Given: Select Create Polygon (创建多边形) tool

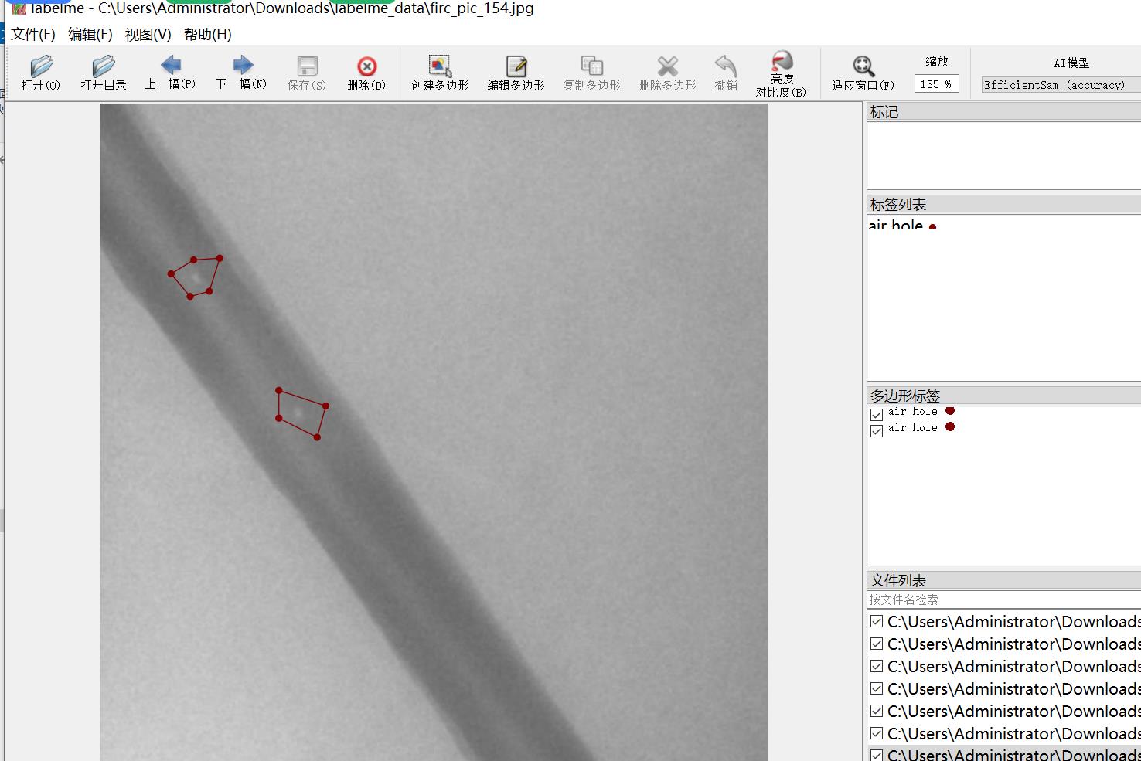Looking at the screenshot, I should [440, 73].
